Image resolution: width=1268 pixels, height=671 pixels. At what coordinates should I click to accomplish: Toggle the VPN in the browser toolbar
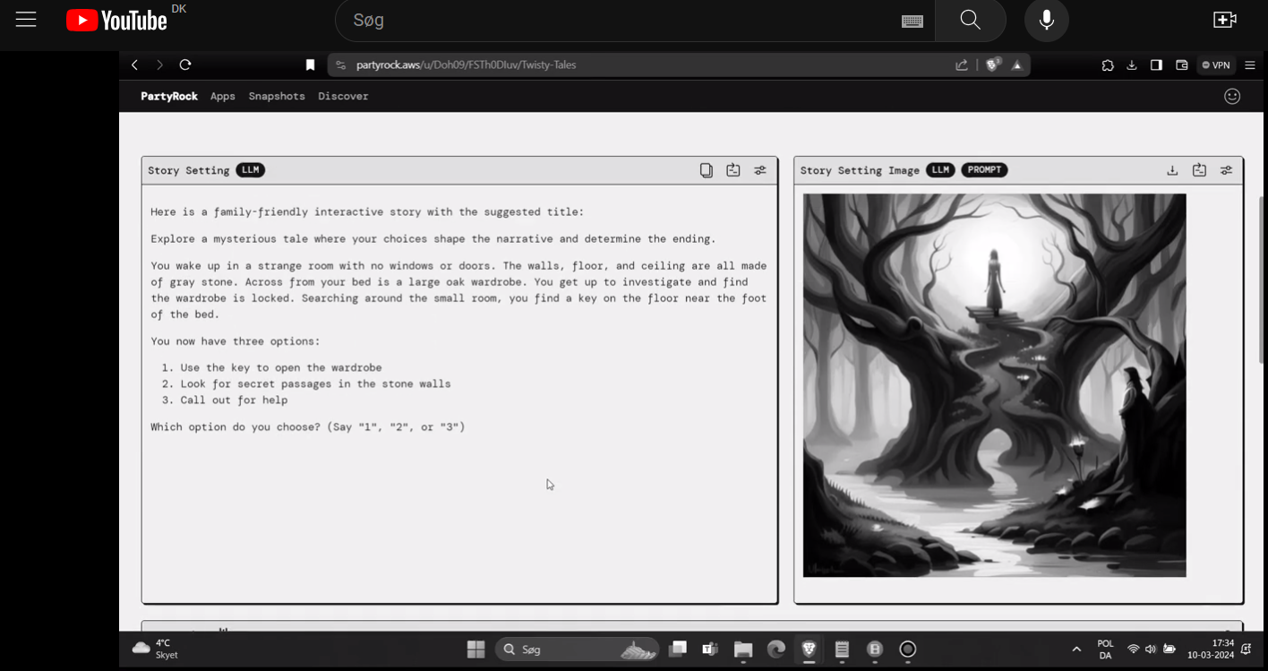pos(1215,65)
